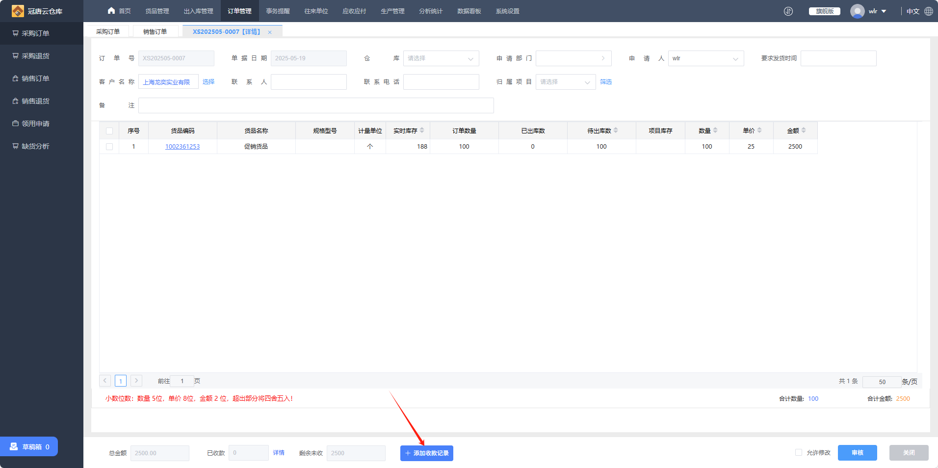Open the 生产管理 menu
938x468 pixels.
pos(392,11)
